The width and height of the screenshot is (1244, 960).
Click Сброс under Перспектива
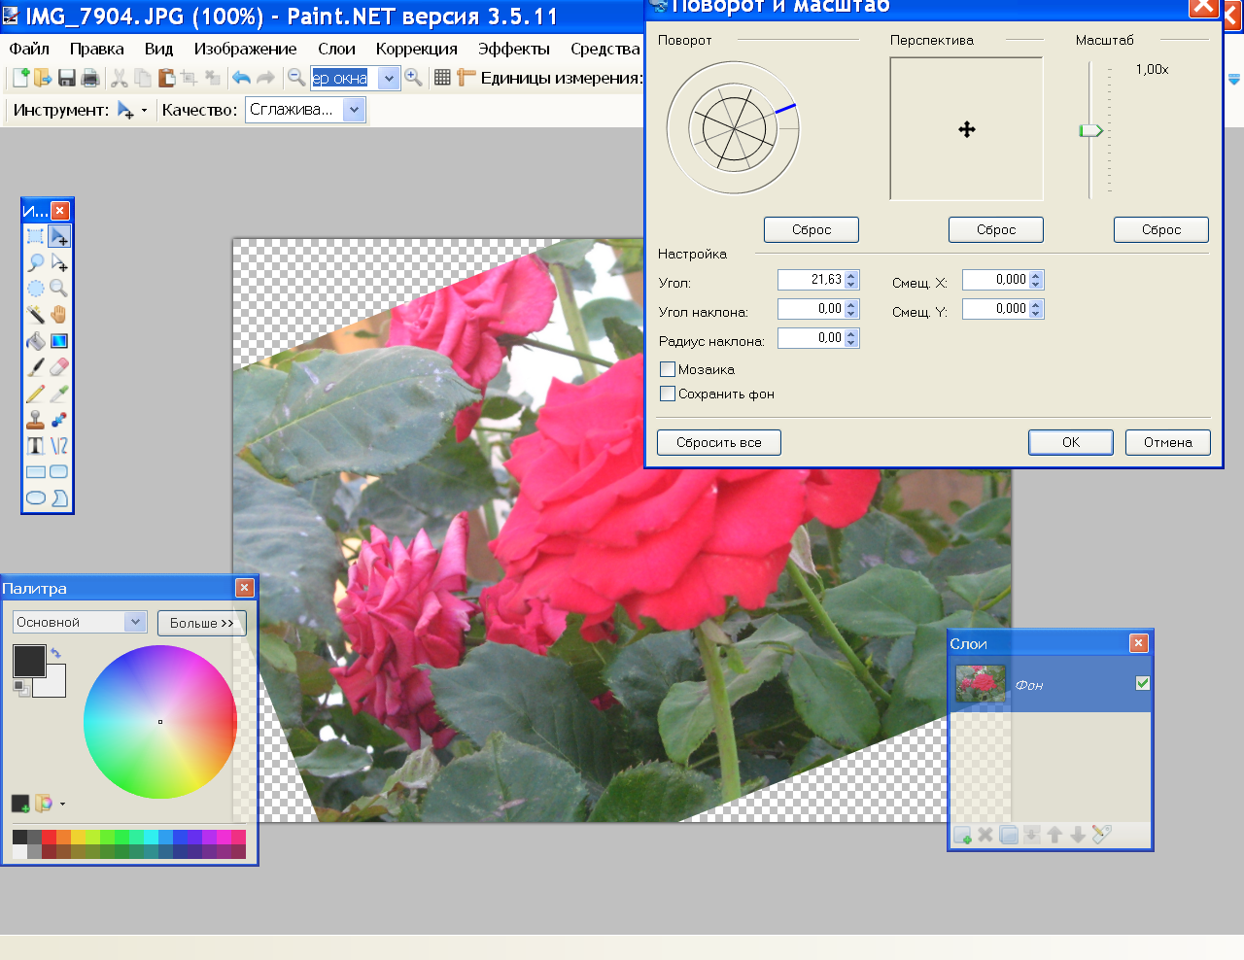click(x=996, y=229)
